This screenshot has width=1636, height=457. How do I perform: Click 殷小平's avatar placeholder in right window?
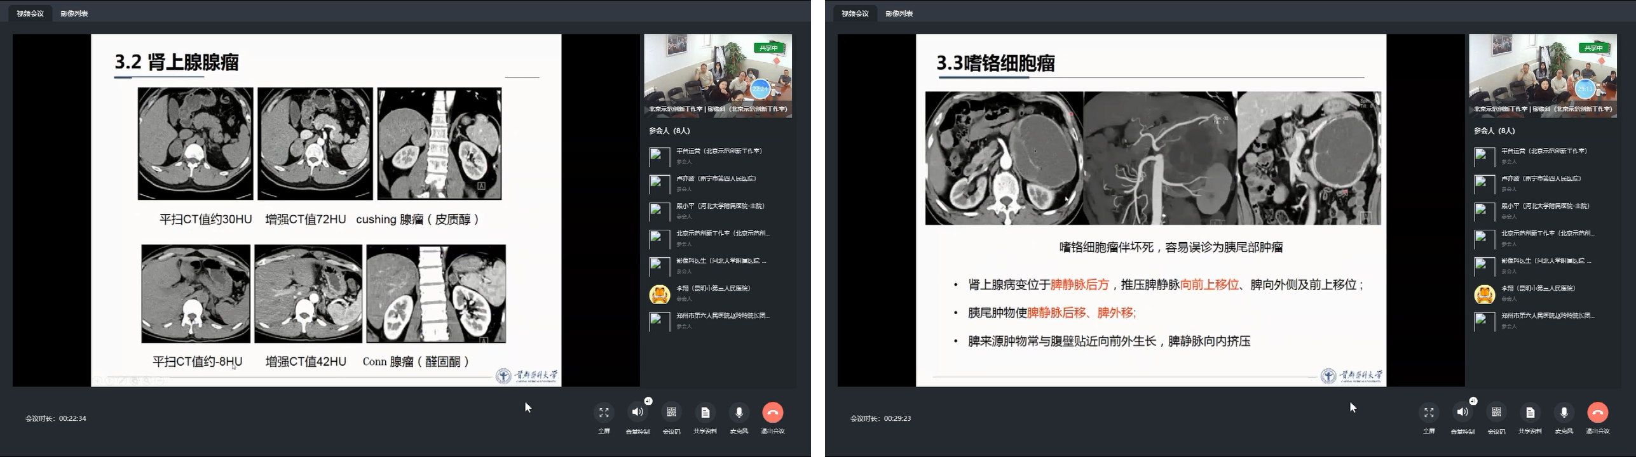click(1484, 211)
